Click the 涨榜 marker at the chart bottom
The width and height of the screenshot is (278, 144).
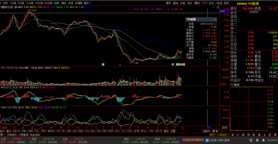(x=183, y=64)
